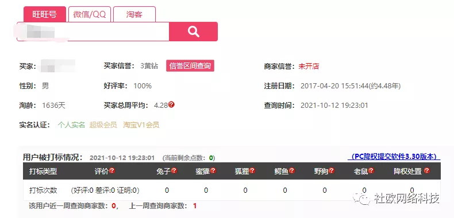Click the 超级会员 tag
The height and width of the screenshot is (218, 454).
click(103, 125)
